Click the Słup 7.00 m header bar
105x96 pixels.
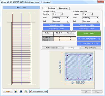(x=21, y=8)
